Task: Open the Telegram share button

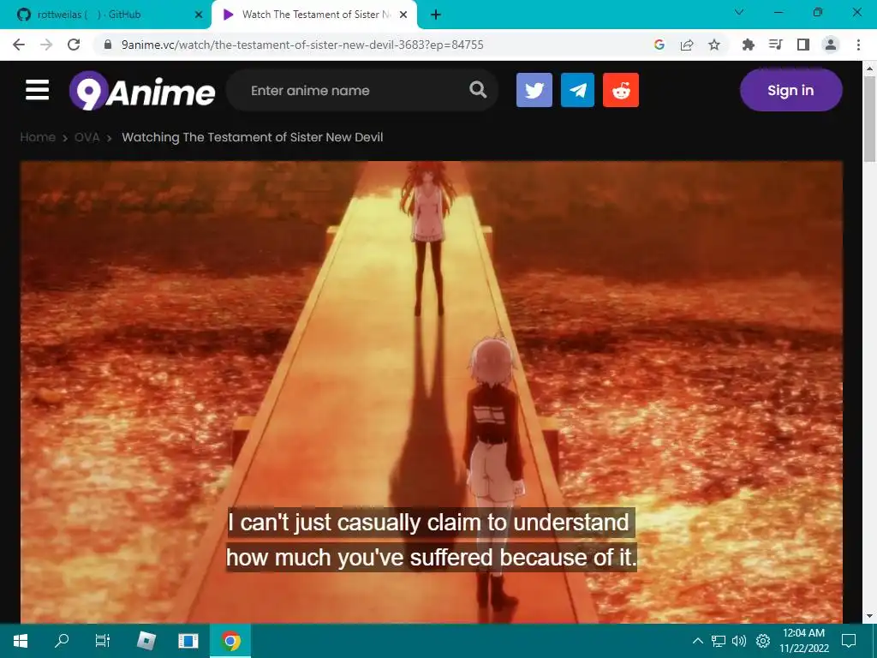Action: coord(578,90)
